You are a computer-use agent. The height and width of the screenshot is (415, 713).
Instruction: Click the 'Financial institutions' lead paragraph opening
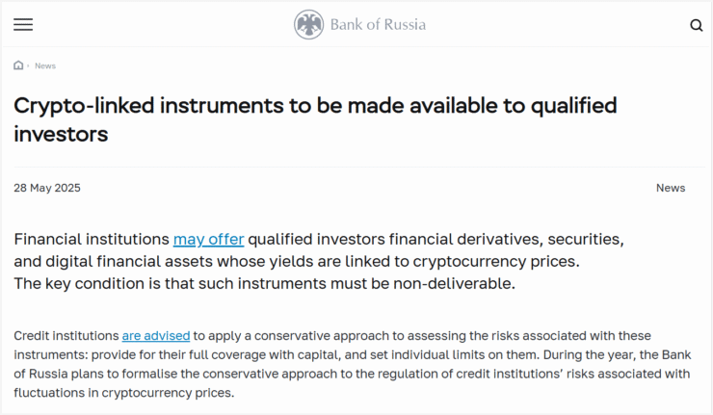point(92,239)
